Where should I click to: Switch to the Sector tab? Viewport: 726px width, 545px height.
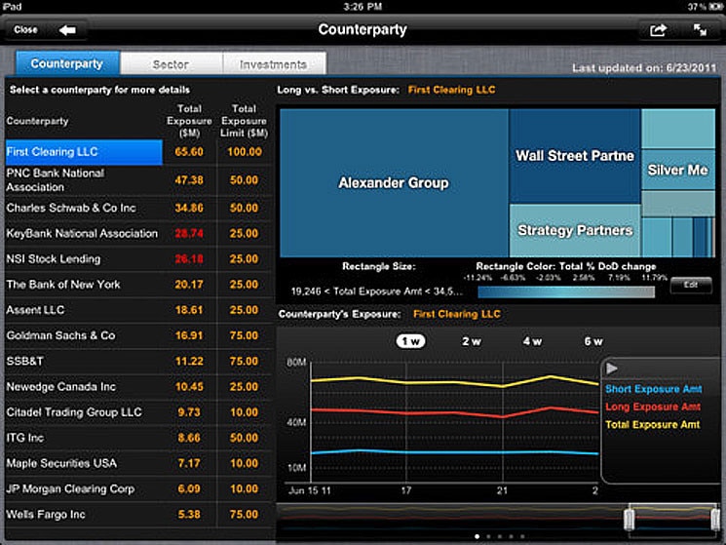pos(171,64)
